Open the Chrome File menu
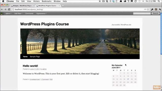Viewport: 162px width, 91px height. click(x=17, y=1)
